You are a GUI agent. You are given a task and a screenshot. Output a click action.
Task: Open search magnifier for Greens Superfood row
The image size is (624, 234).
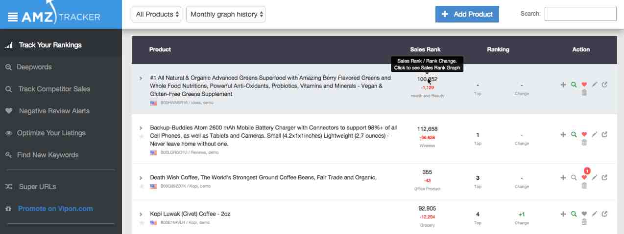point(574,85)
